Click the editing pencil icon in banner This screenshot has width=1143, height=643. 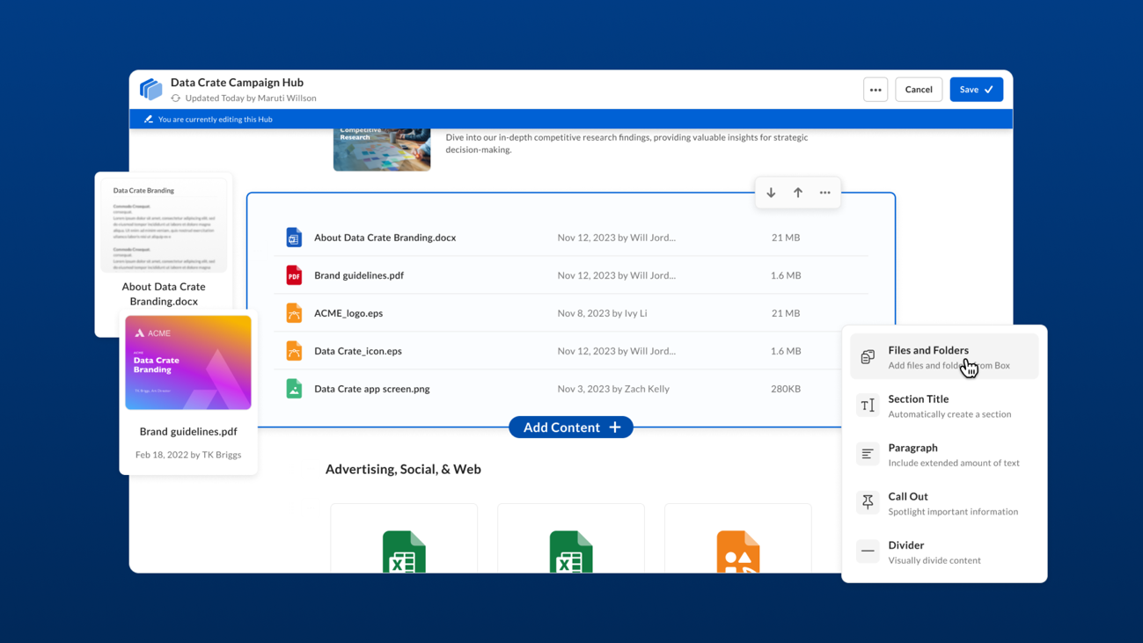pos(148,120)
